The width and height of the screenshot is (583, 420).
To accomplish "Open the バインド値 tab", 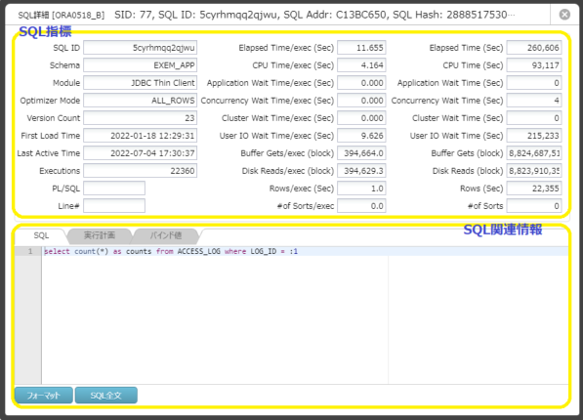I will 166,235.
